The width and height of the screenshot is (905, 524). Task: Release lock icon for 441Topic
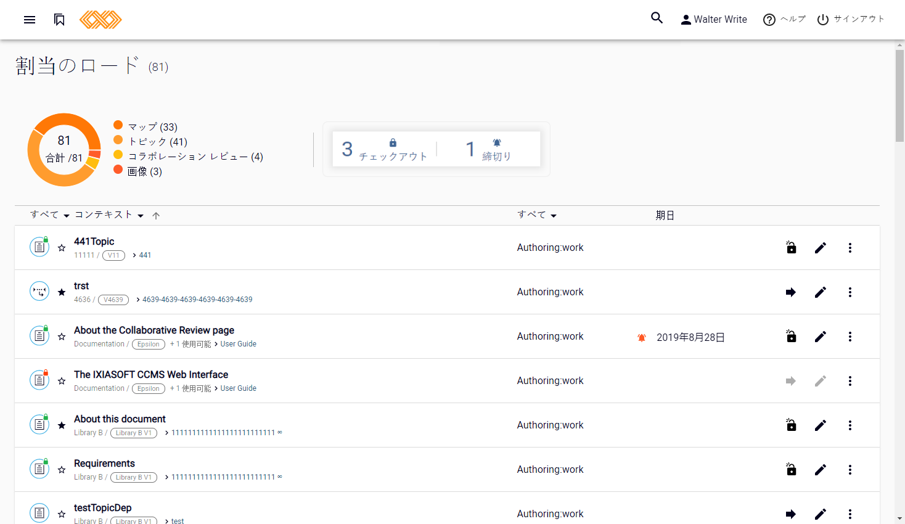(791, 247)
